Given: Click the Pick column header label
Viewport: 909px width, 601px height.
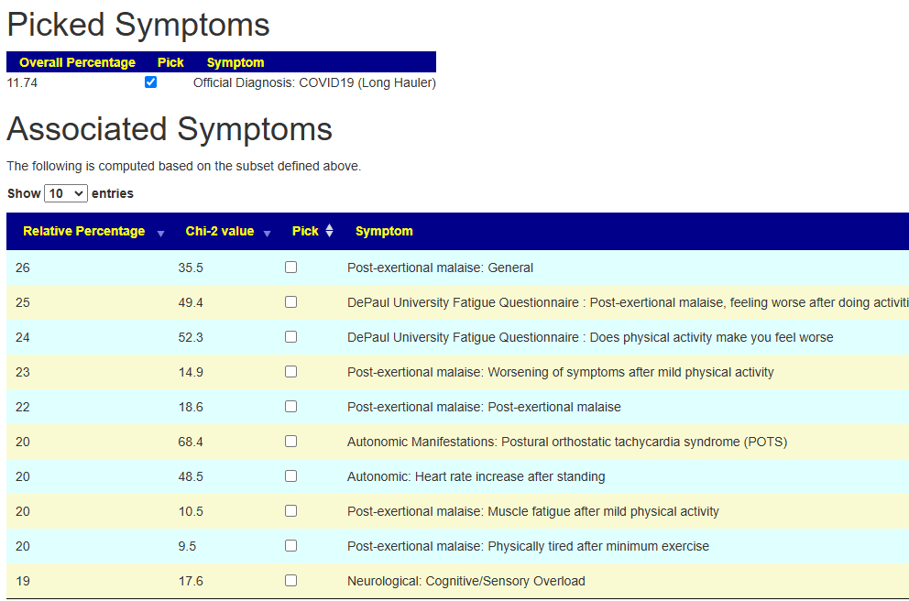Looking at the screenshot, I should pyautogui.click(x=305, y=231).
